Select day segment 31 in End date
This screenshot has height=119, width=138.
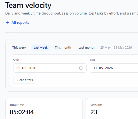pyautogui.click(x=95, y=68)
